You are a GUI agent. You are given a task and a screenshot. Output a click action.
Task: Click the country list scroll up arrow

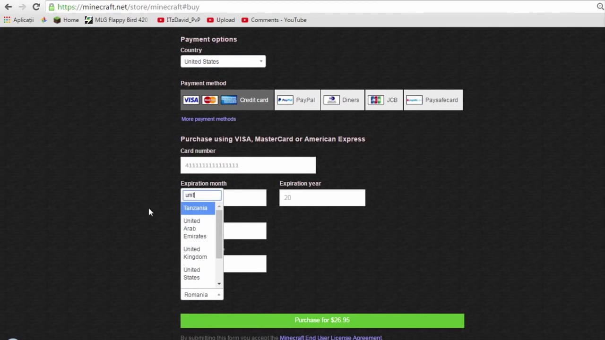pos(219,207)
